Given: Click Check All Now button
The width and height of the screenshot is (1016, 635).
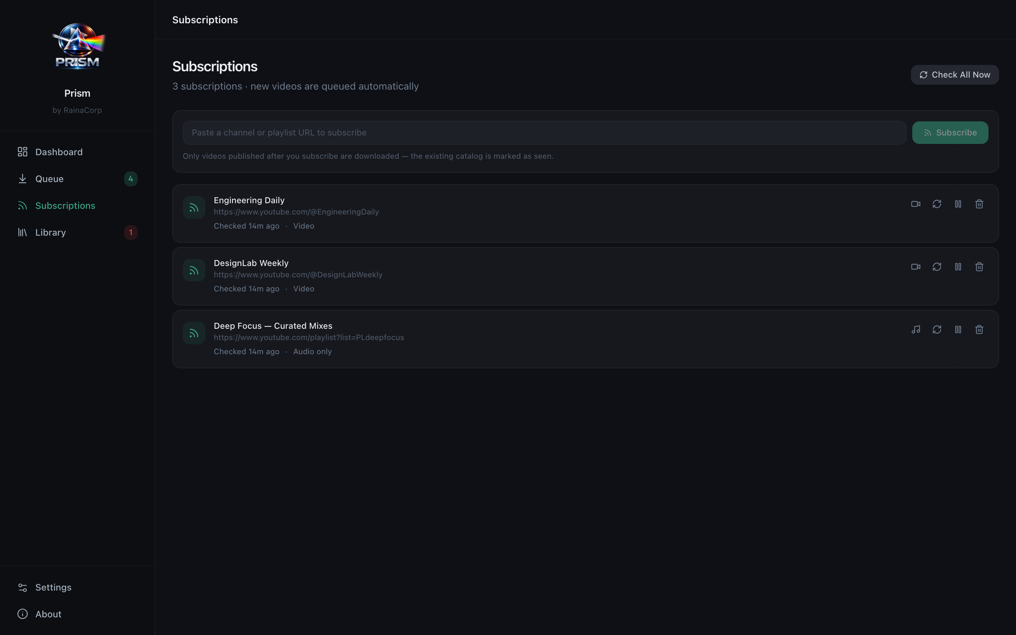Looking at the screenshot, I should pyautogui.click(x=954, y=75).
